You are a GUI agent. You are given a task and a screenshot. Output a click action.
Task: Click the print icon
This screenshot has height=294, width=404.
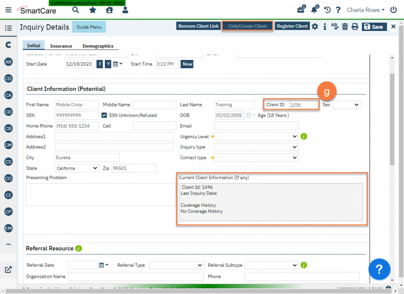(355, 27)
